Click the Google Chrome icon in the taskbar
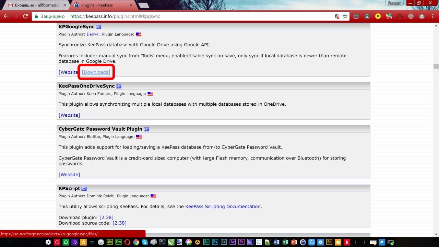The height and width of the screenshot is (247, 439). pyautogui.click(x=136, y=242)
